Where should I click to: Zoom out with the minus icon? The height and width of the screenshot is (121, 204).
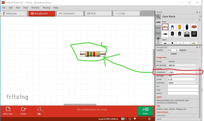point(130,119)
